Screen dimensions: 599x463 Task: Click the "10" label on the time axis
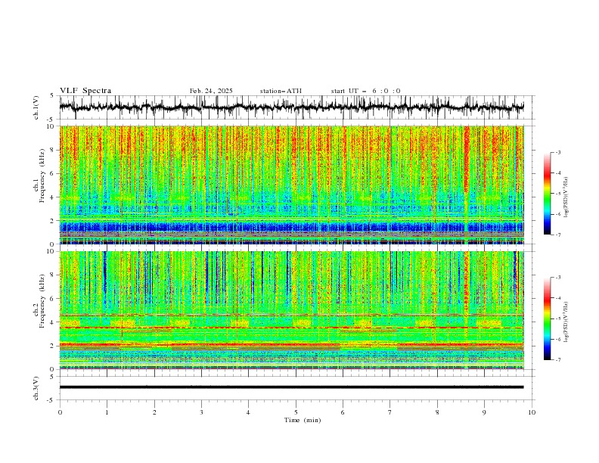tap(532, 412)
